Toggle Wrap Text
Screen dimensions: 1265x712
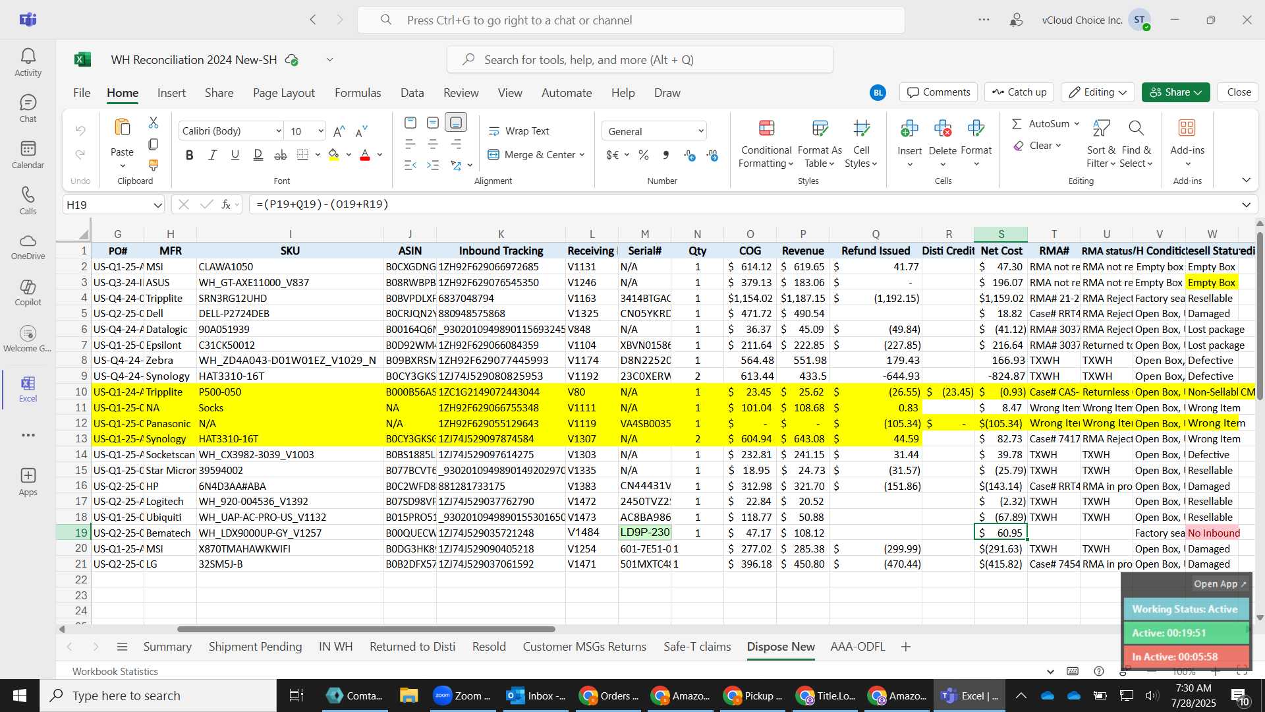tap(519, 131)
